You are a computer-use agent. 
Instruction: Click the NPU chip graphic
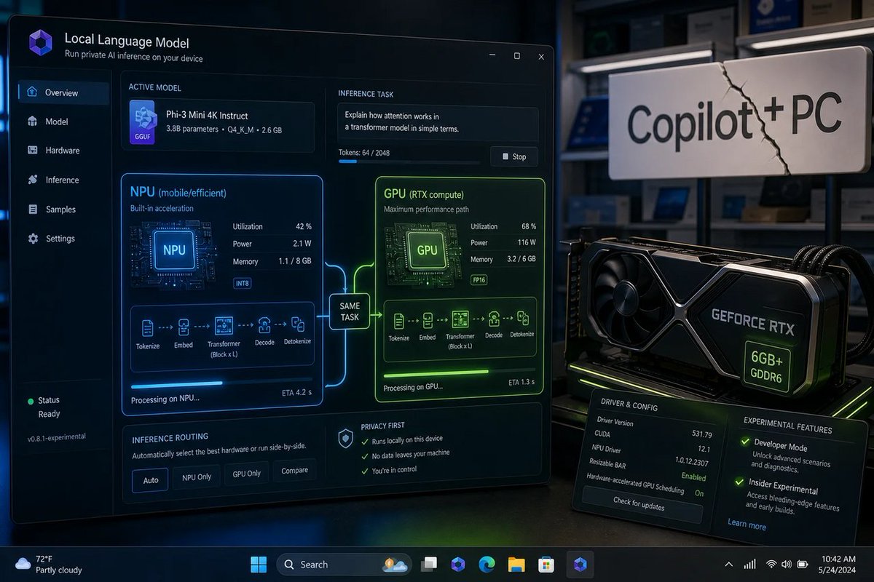pyautogui.click(x=174, y=250)
